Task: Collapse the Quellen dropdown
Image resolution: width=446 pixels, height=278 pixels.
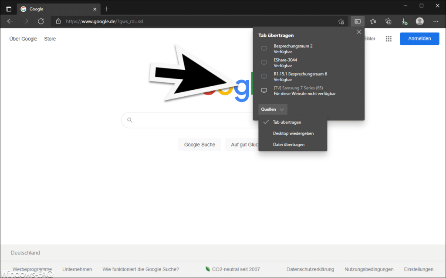Action: [273, 109]
